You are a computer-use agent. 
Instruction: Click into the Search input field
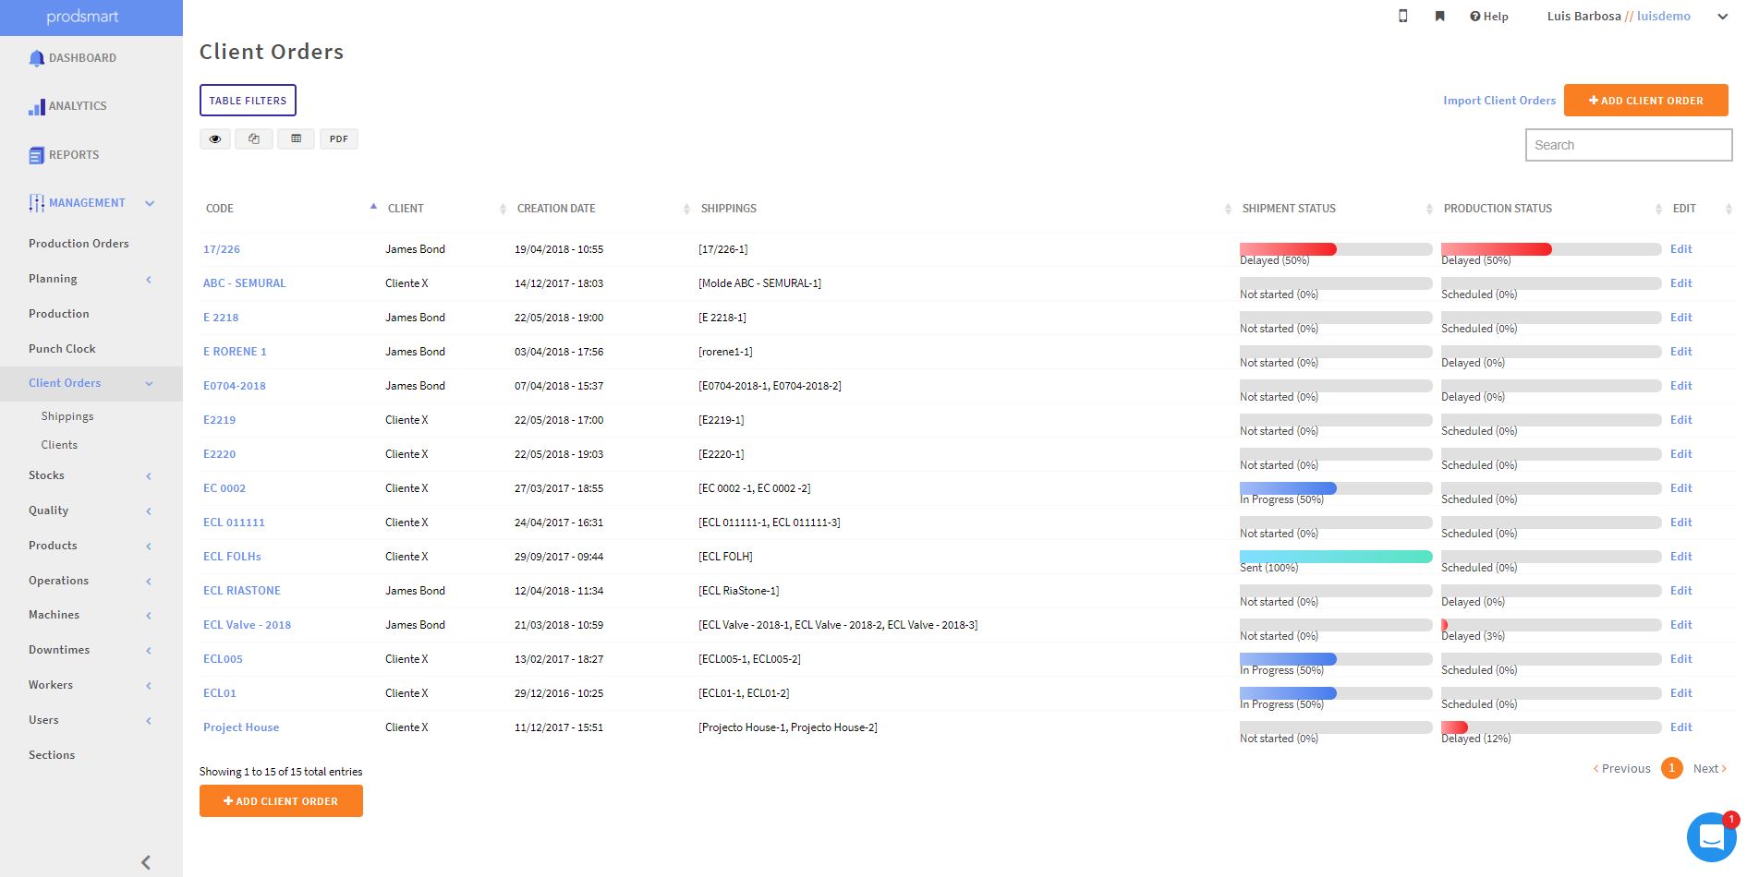[1628, 145]
